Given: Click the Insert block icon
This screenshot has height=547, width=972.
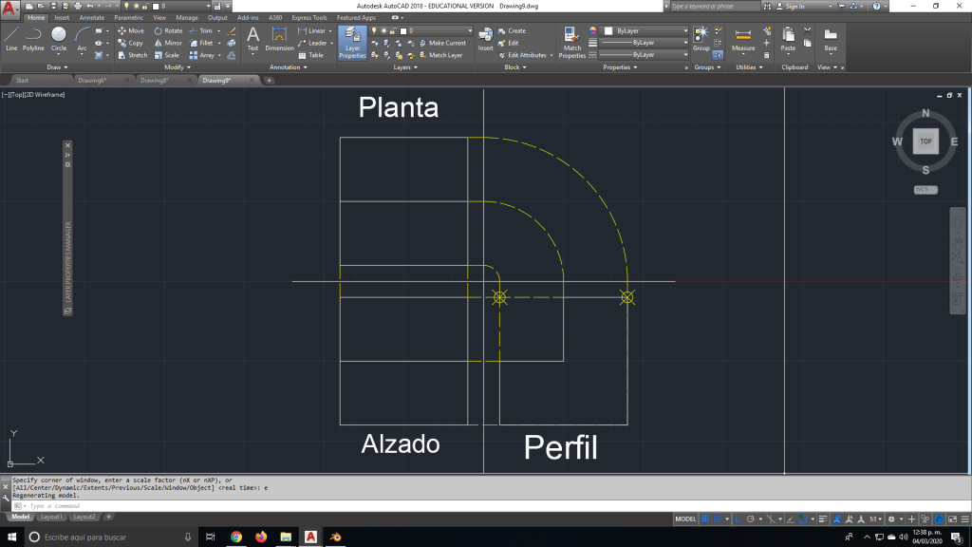Looking at the screenshot, I should pyautogui.click(x=486, y=39).
